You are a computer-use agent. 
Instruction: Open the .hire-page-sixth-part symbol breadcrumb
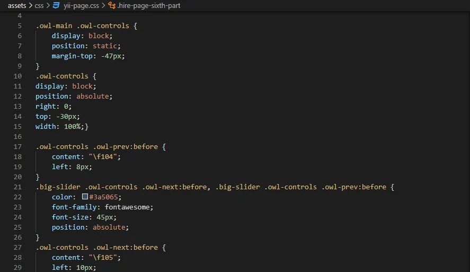coord(149,5)
